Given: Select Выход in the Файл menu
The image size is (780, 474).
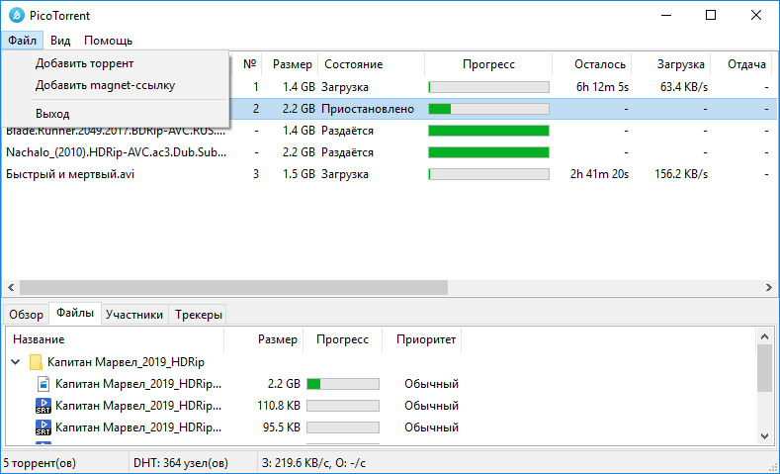Looking at the screenshot, I should (116, 114).
